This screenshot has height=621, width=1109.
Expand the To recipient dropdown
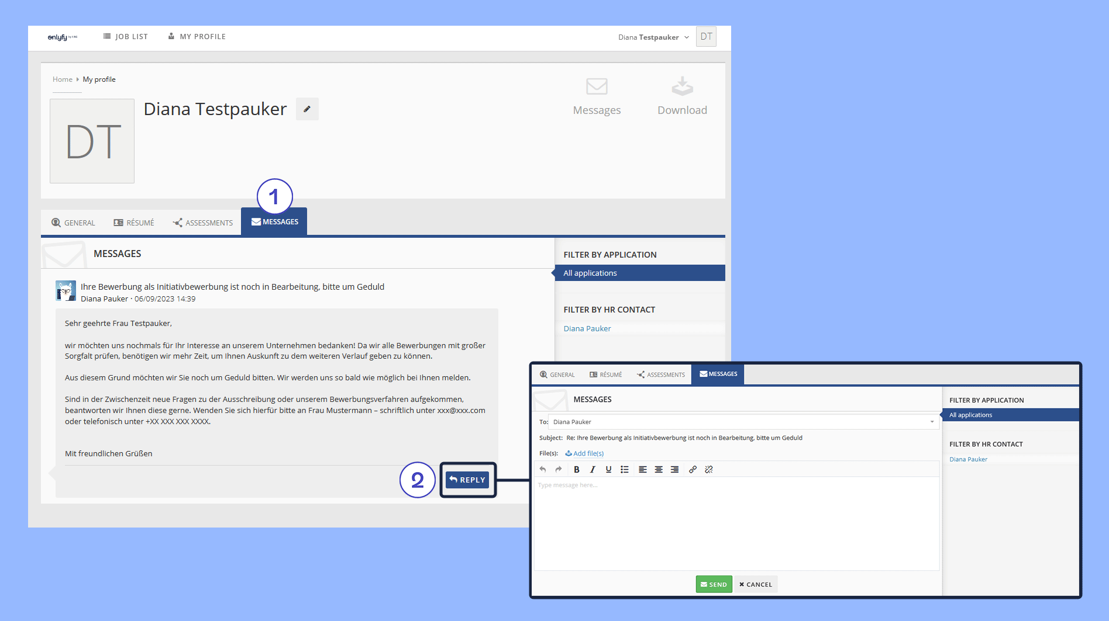[x=932, y=422]
